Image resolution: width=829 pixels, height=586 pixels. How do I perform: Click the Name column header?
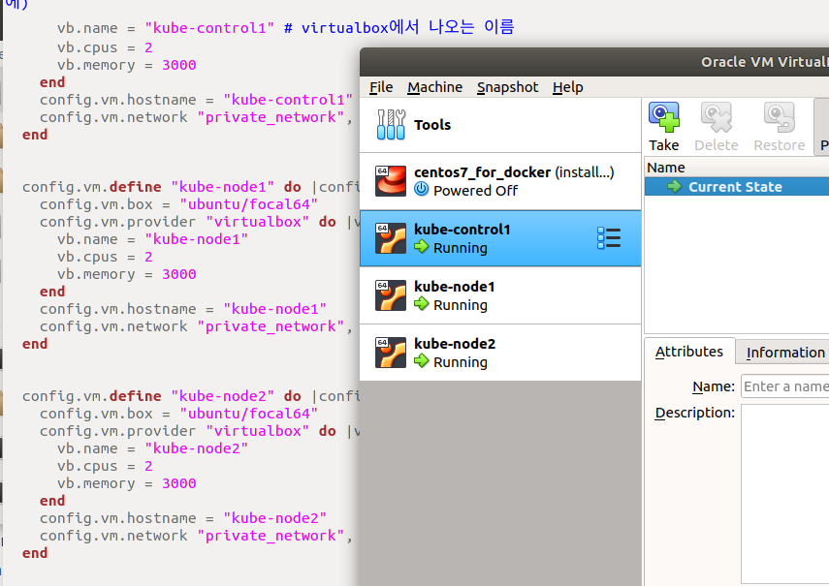[736, 168]
